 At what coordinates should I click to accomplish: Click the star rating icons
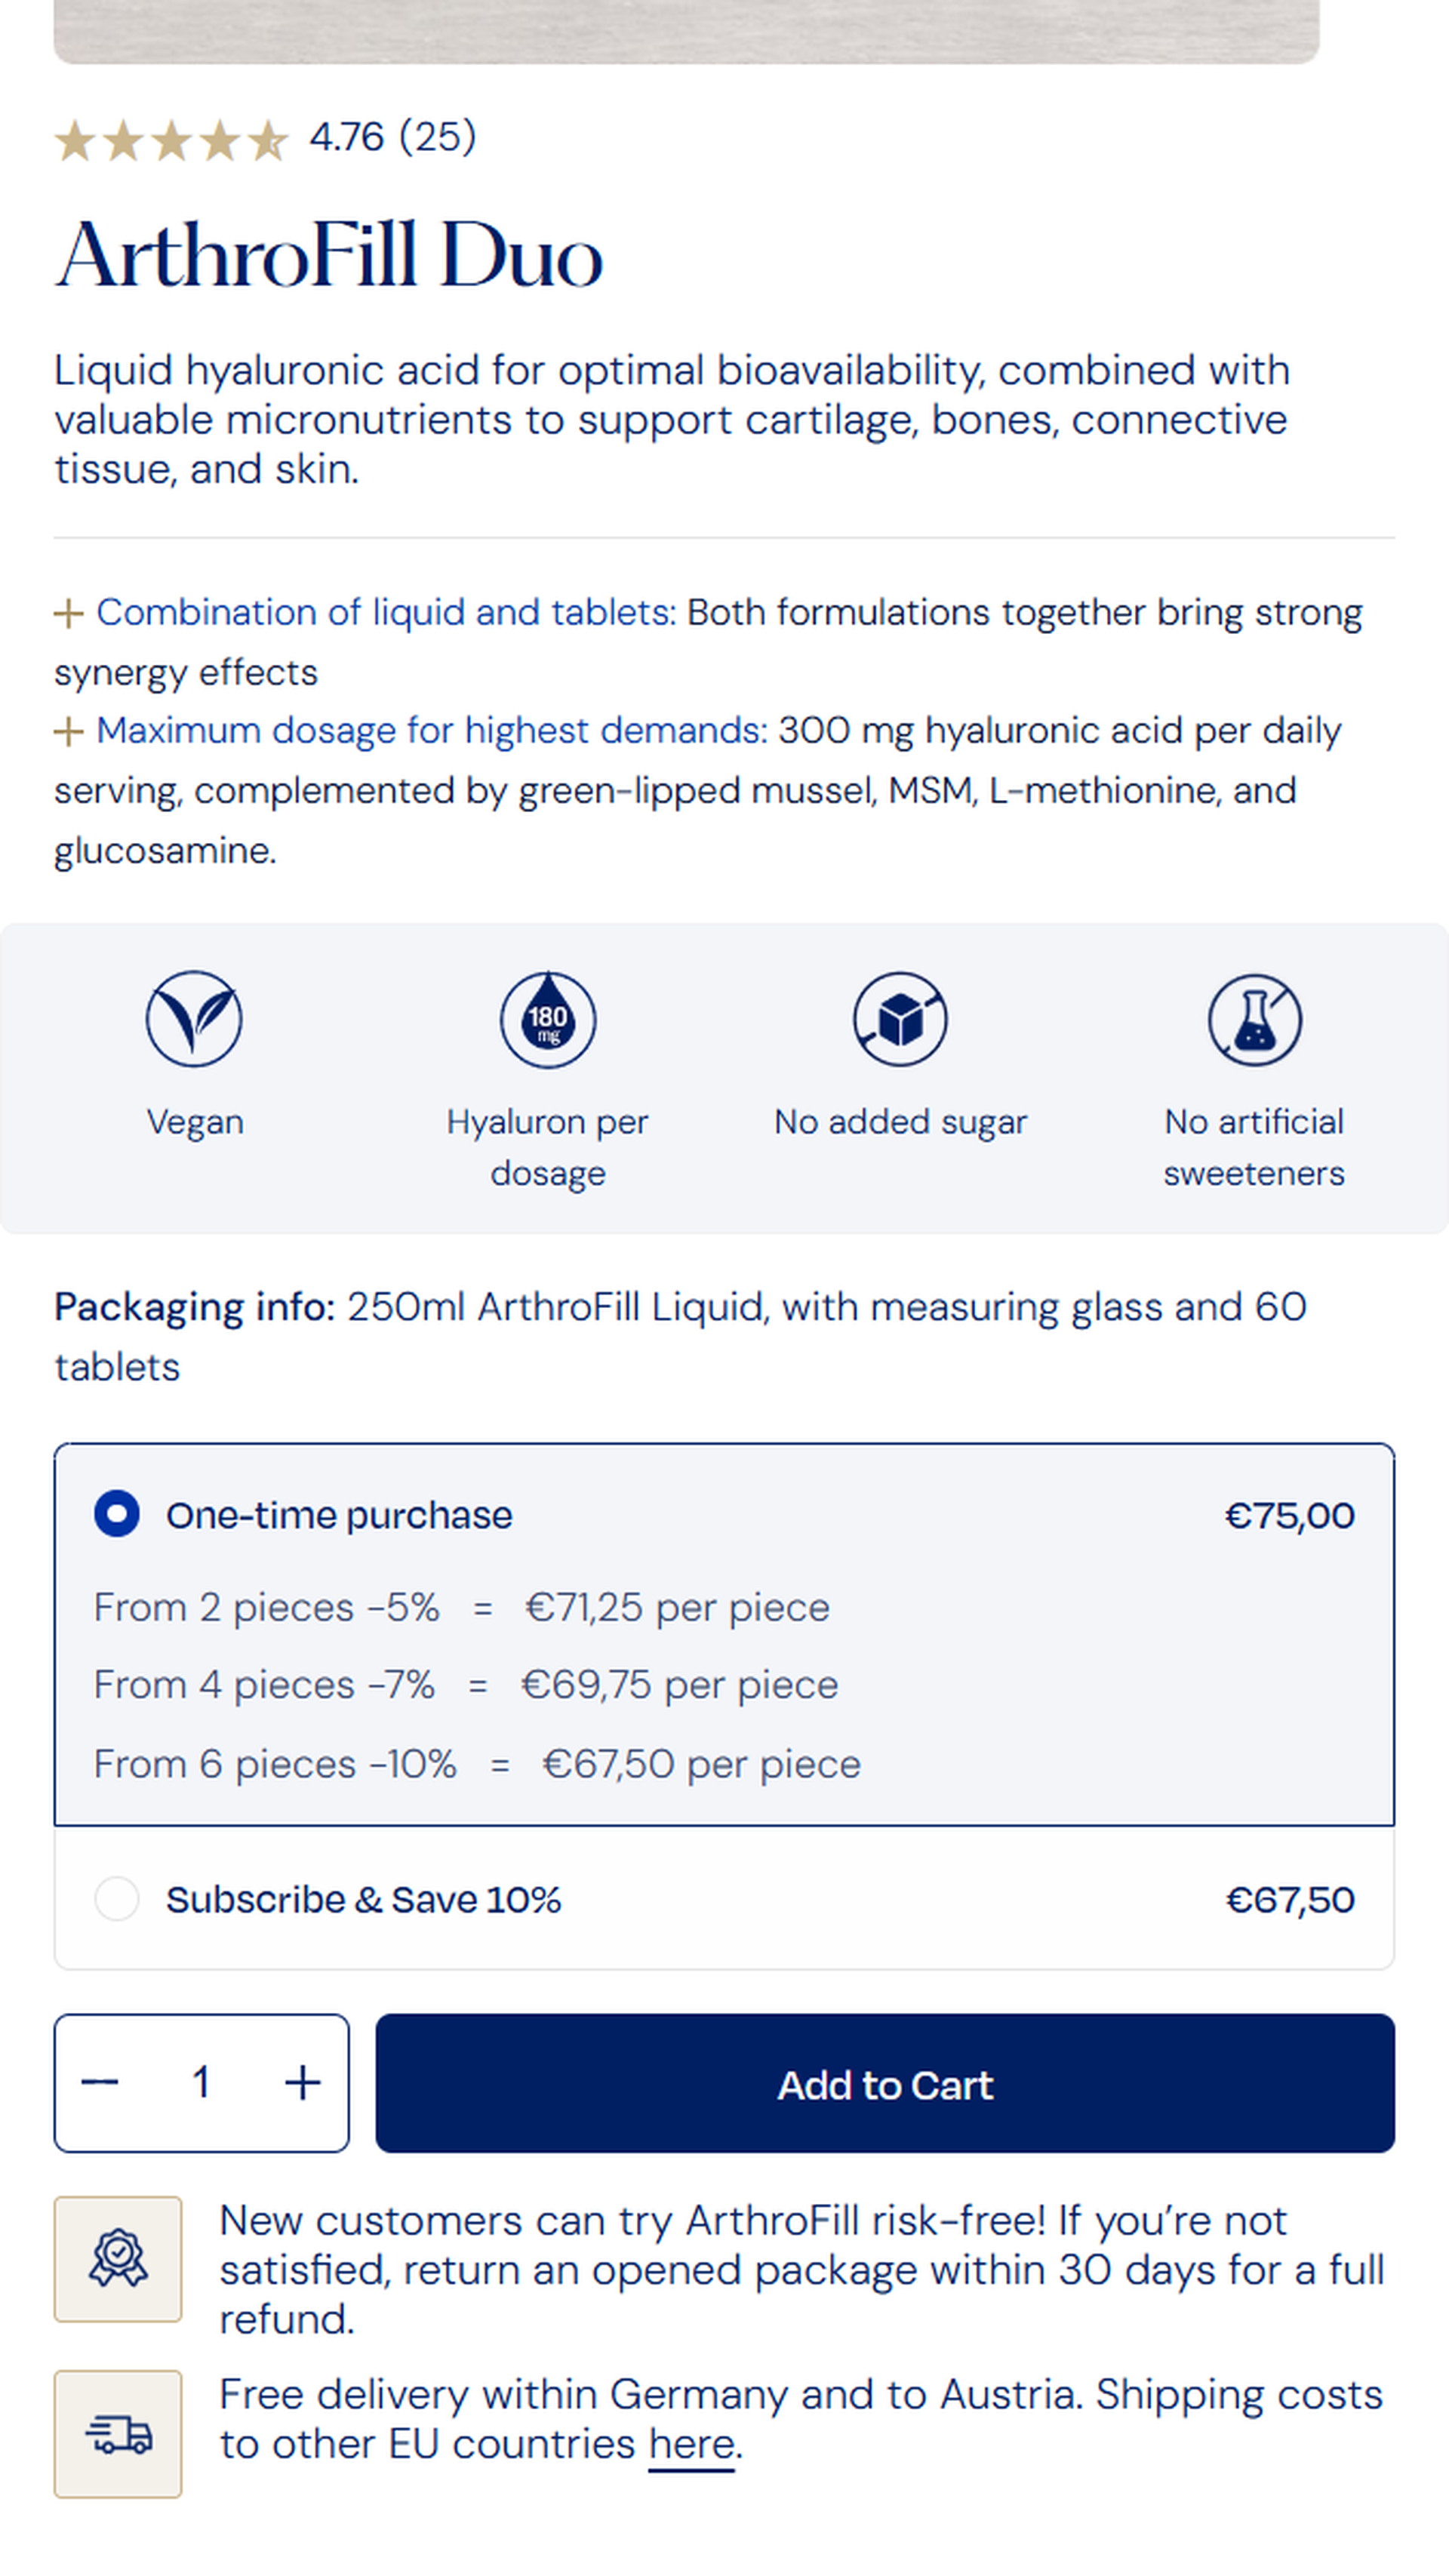point(171,140)
